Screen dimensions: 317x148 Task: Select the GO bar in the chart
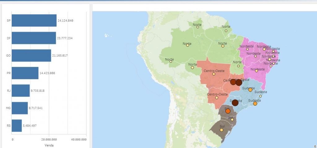pyautogui.click(x=31, y=56)
